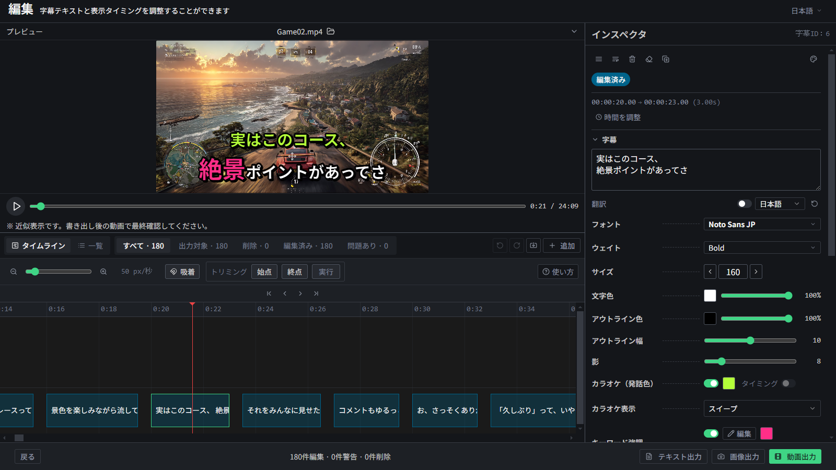Click the 戻る back button

tap(27, 456)
